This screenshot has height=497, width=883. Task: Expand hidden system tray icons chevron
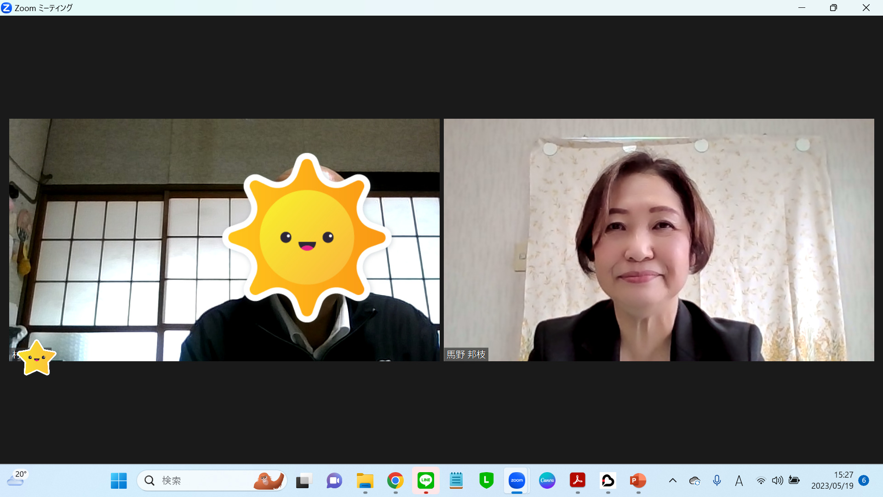672,480
